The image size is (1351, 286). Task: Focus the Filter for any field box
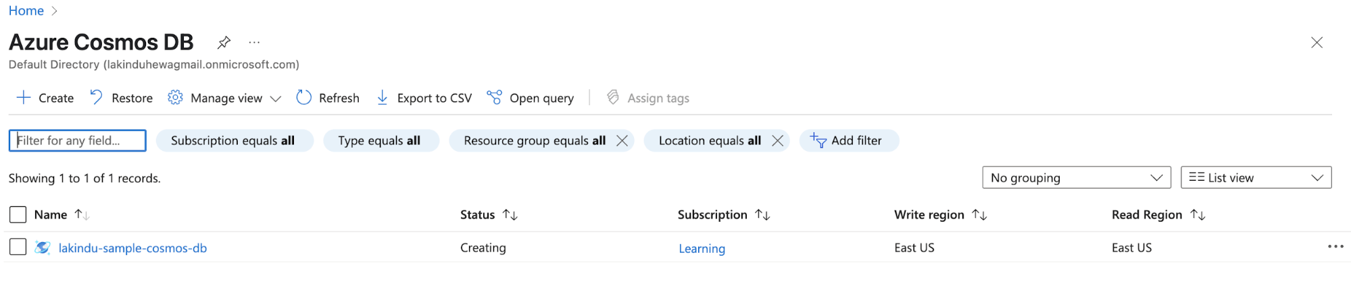tap(78, 140)
